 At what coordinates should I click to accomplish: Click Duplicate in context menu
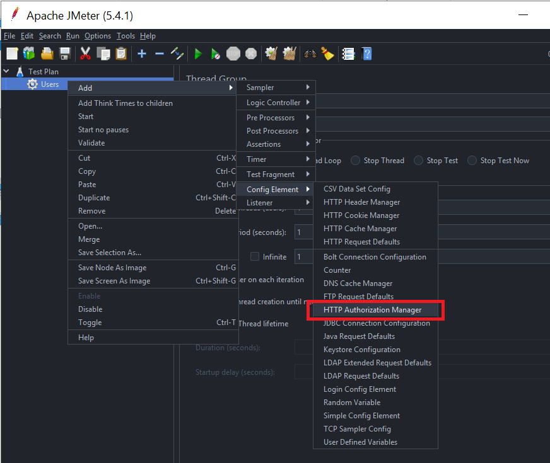click(x=153, y=198)
